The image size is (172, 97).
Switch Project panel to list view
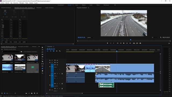2,93
